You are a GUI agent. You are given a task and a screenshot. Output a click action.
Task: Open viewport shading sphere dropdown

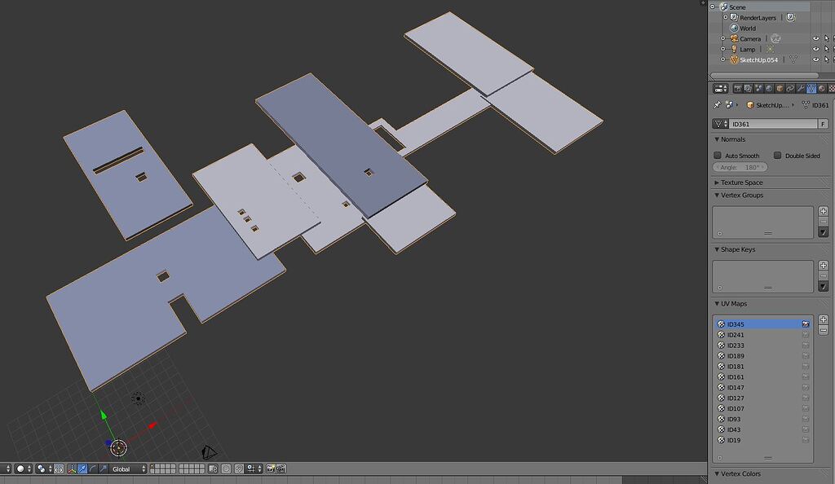click(23, 469)
